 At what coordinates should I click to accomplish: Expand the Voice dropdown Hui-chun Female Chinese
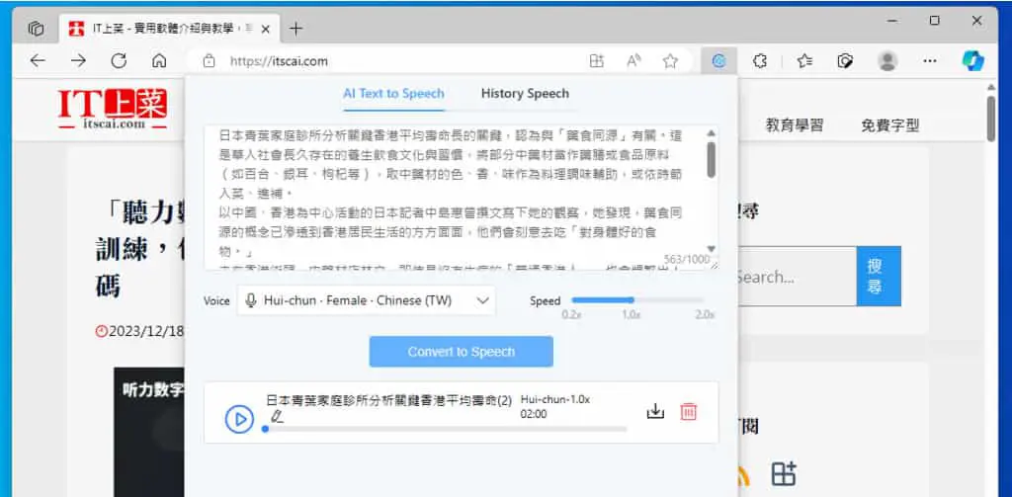click(366, 300)
